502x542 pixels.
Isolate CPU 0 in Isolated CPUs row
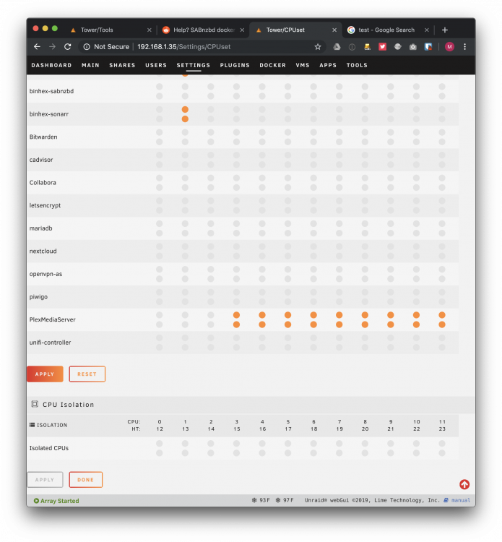pos(160,444)
